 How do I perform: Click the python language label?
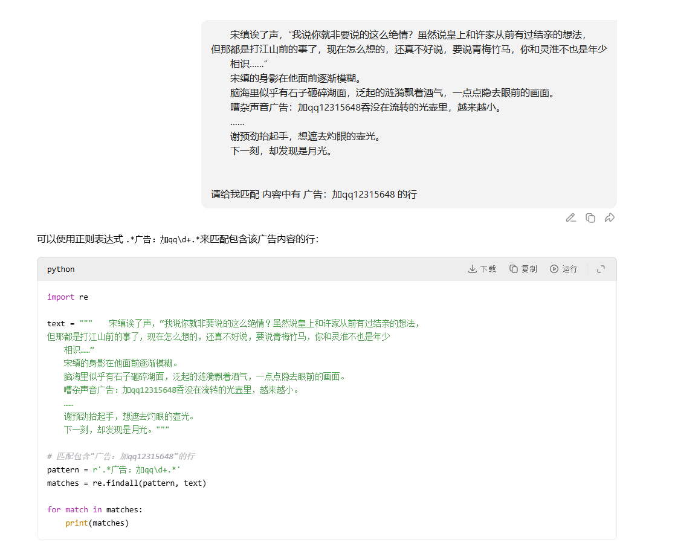(x=61, y=269)
